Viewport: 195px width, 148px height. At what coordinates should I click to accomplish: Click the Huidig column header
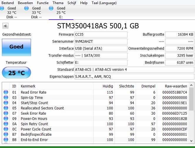pos(104,86)
